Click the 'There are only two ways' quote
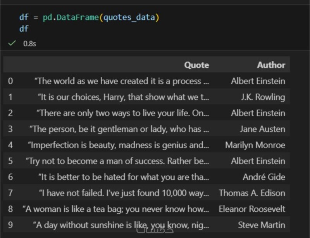 click(122, 113)
